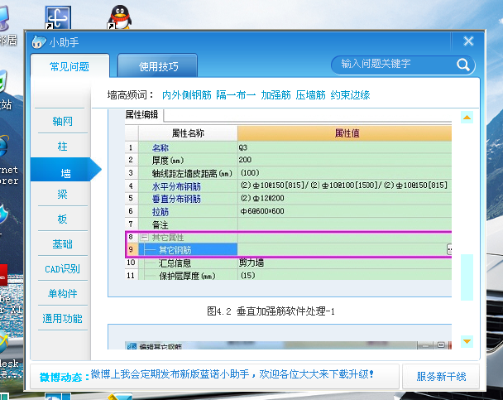Click the 微博动态 announcement text
Screen dimensions: 503x400
(x=232, y=374)
